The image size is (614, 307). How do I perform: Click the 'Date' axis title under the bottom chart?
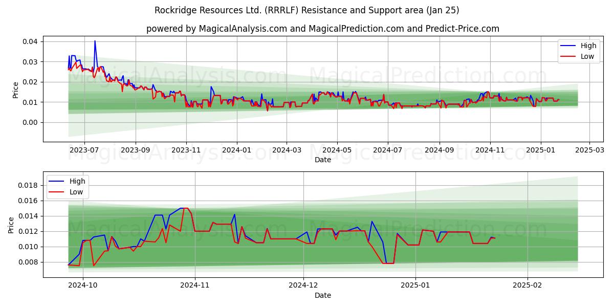tap(323, 296)
